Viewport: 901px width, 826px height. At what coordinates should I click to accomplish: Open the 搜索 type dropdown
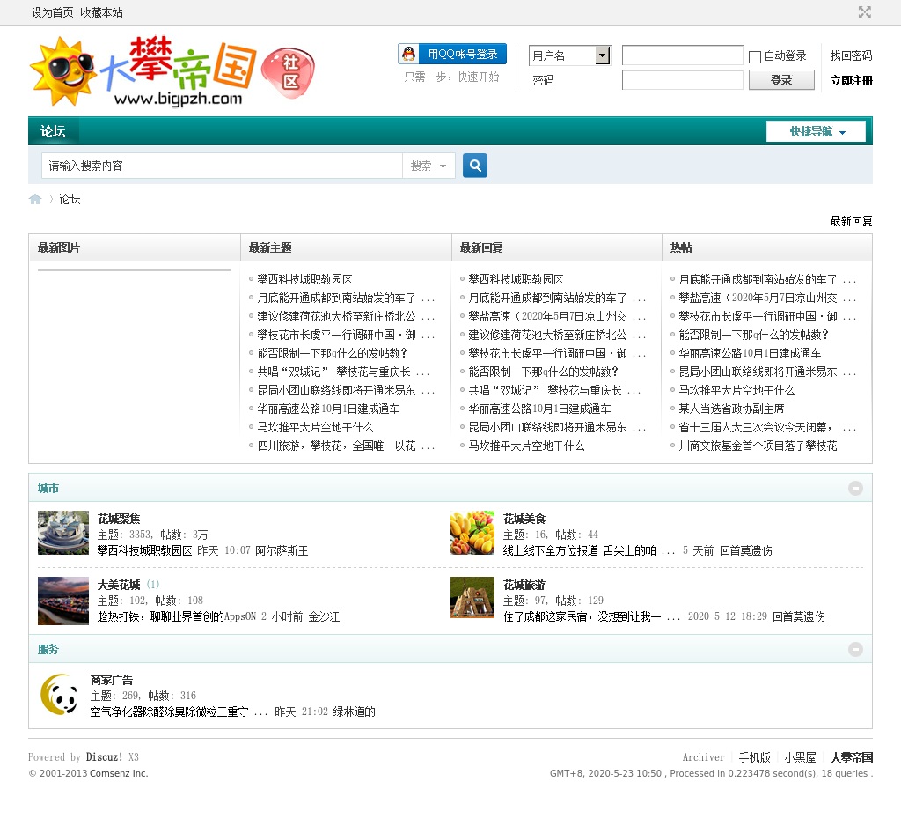click(x=429, y=166)
